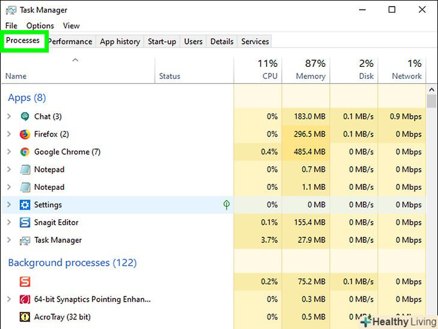Viewport: 438px width, 329px height.
Task: Collapse the column header sort arrow
Action: [x=75, y=60]
